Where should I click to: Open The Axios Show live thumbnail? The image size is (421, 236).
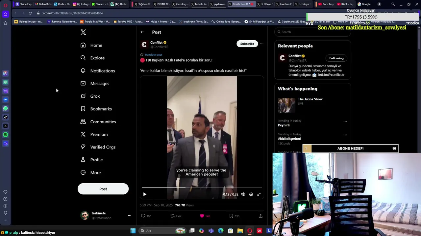286,105
